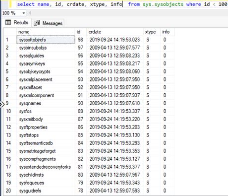Select row header number 9

pyautogui.click(x=10, y=103)
